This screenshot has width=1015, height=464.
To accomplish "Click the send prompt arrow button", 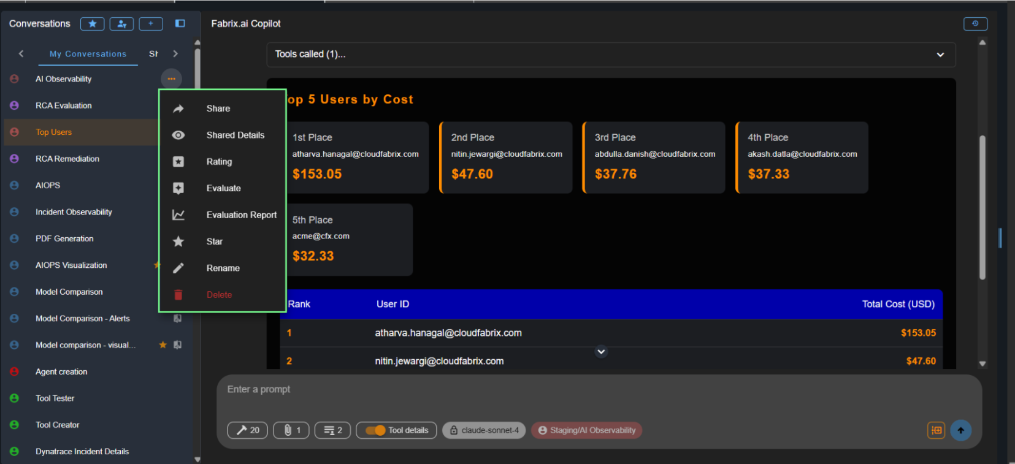I will coord(960,430).
